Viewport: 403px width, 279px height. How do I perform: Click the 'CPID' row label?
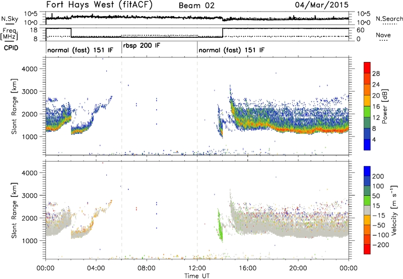[x=11, y=48]
